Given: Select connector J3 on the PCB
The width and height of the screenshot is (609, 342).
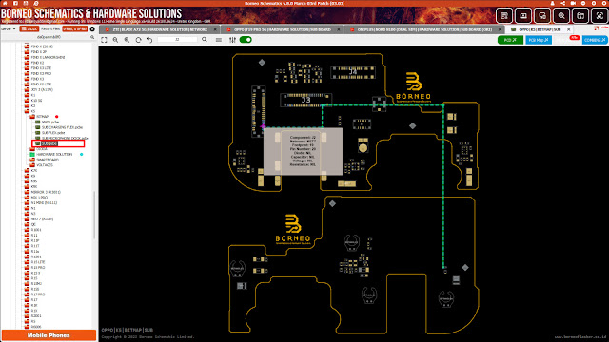Looking at the screenshot, I should (x=306, y=100).
